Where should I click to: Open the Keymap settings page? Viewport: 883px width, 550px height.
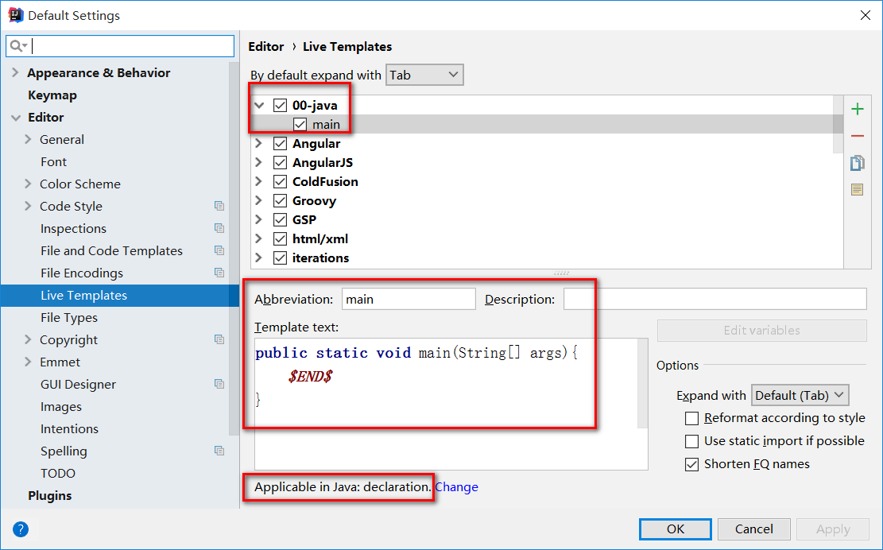pos(52,95)
